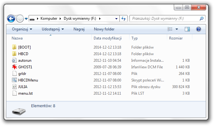Screen dimensions: 214x126
Task: Maximize the Explorer window
Action: pos(187,8)
